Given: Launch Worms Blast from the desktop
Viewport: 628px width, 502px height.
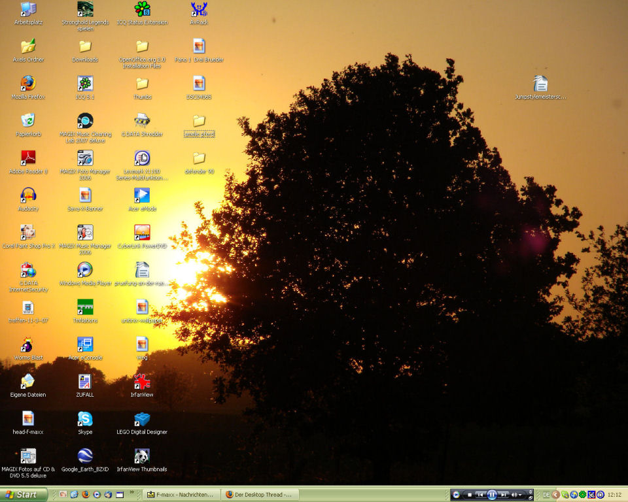Looking at the screenshot, I should point(27,344).
